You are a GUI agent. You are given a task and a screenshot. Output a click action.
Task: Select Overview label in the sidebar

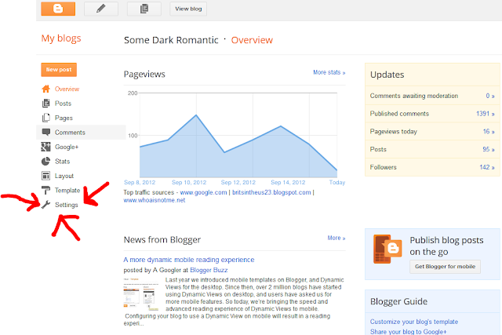click(x=67, y=89)
